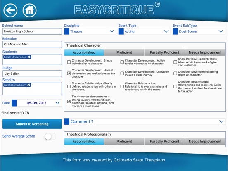The height and width of the screenshot is (171, 228).
Task: Open the Event SubType dropdown showing Duet Scene
Action: point(199,31)
